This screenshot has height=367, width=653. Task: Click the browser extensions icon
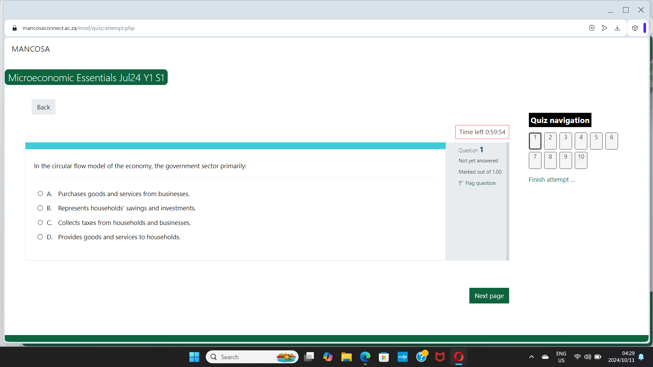tap(635, 27)
